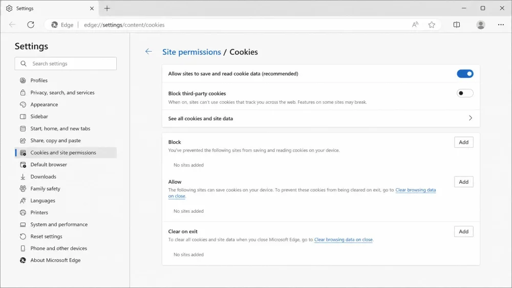Open Settings and more ellipsis menu
The height and width of the screenshot is (288, 512).
[x=501, y=25]
